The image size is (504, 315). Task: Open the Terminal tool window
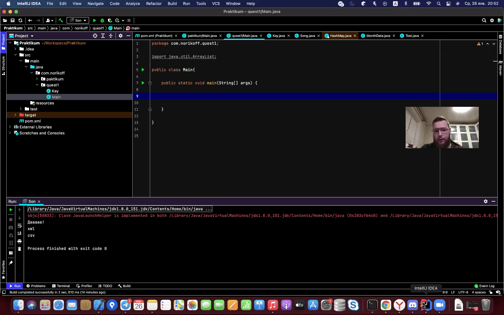pyautogui.click(x=61, y=286)
